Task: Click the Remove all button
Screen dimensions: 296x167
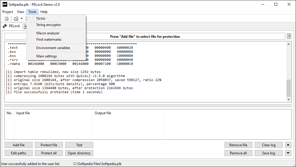Action: click(x=238, y=153)
